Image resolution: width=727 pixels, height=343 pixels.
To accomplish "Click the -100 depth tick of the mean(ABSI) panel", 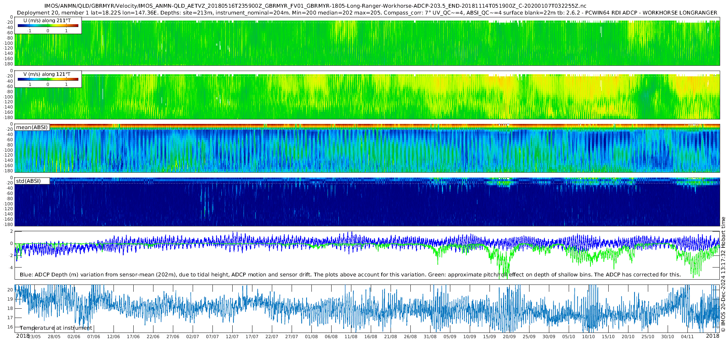I will pyautogui.click(x=8, y=150).
